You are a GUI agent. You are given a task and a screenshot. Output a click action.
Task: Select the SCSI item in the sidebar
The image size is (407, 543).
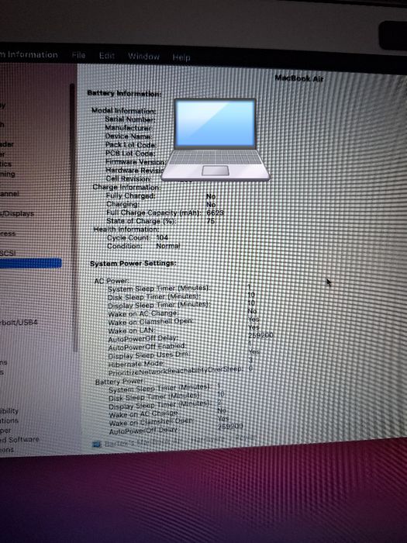pos(8,253)
